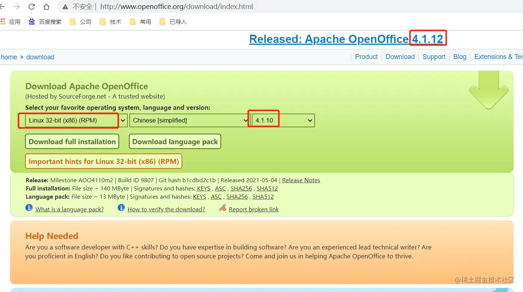This screenshot has width=523, height=292.
Task: Click the Help Needed heading
Action: pyautogui.click(x=52, y=236)
